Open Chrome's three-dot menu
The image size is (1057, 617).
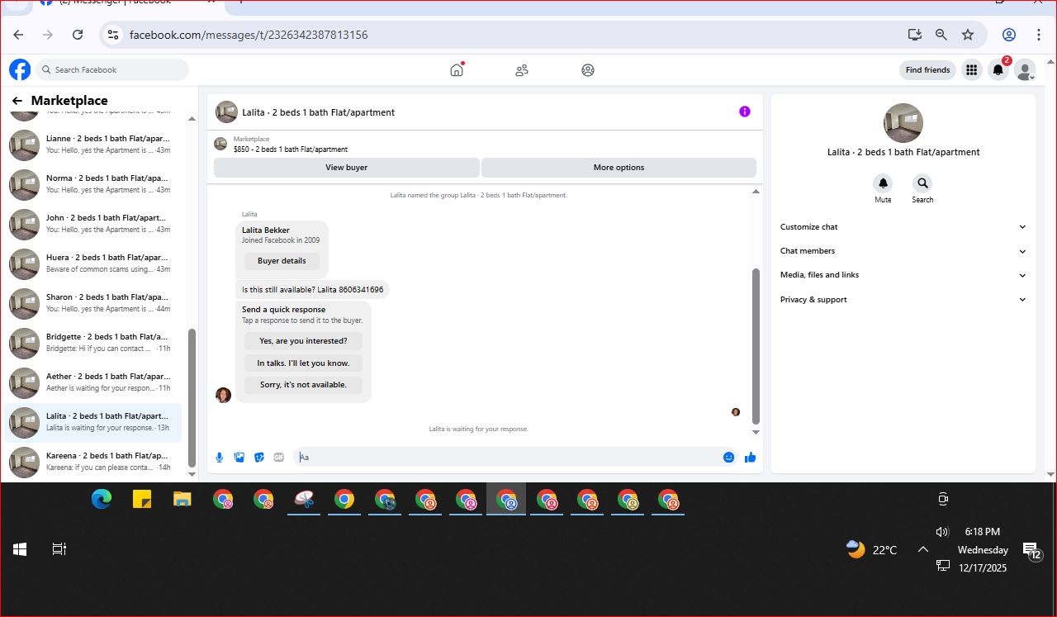(x=1039, y=35)
